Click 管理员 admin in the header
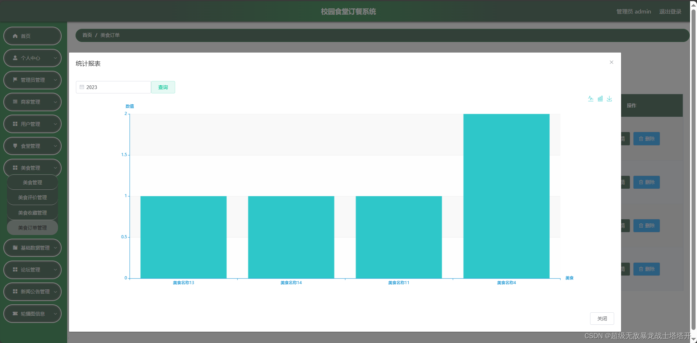Image resolution: width=697 pixels, height=343 pixels. pyautogui.click(x=634, y=12)
